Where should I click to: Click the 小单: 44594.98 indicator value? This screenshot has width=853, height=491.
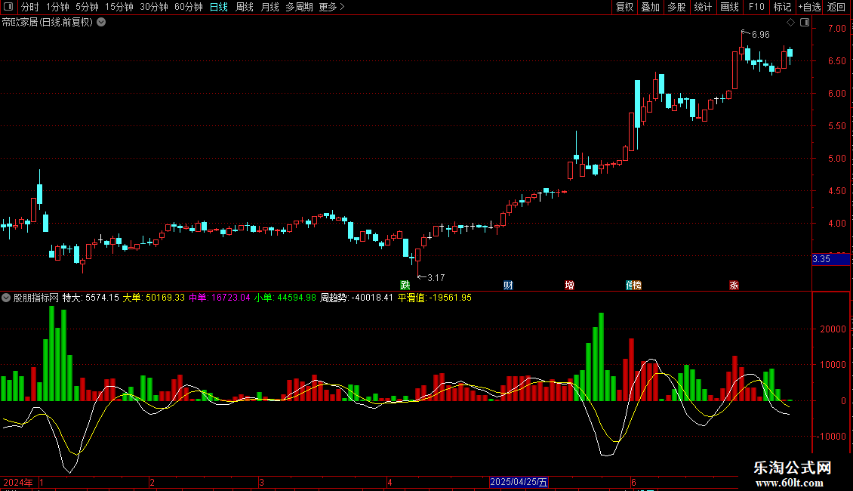coord(285,298)
